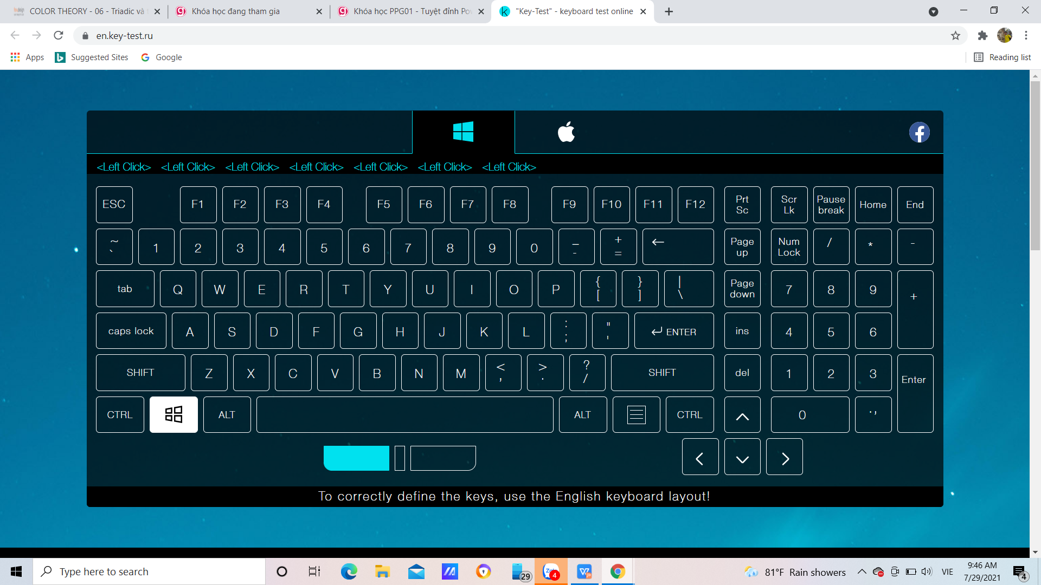
Task: Click the tab key
Action: coord(125,289)
